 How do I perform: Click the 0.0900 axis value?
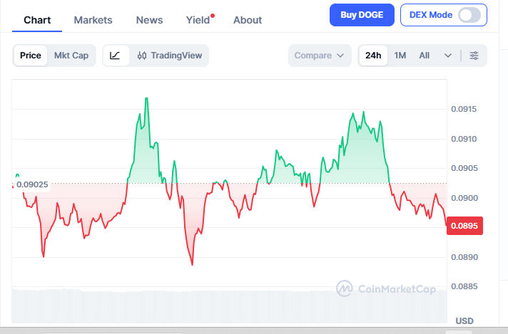click(x=464, y=198)
